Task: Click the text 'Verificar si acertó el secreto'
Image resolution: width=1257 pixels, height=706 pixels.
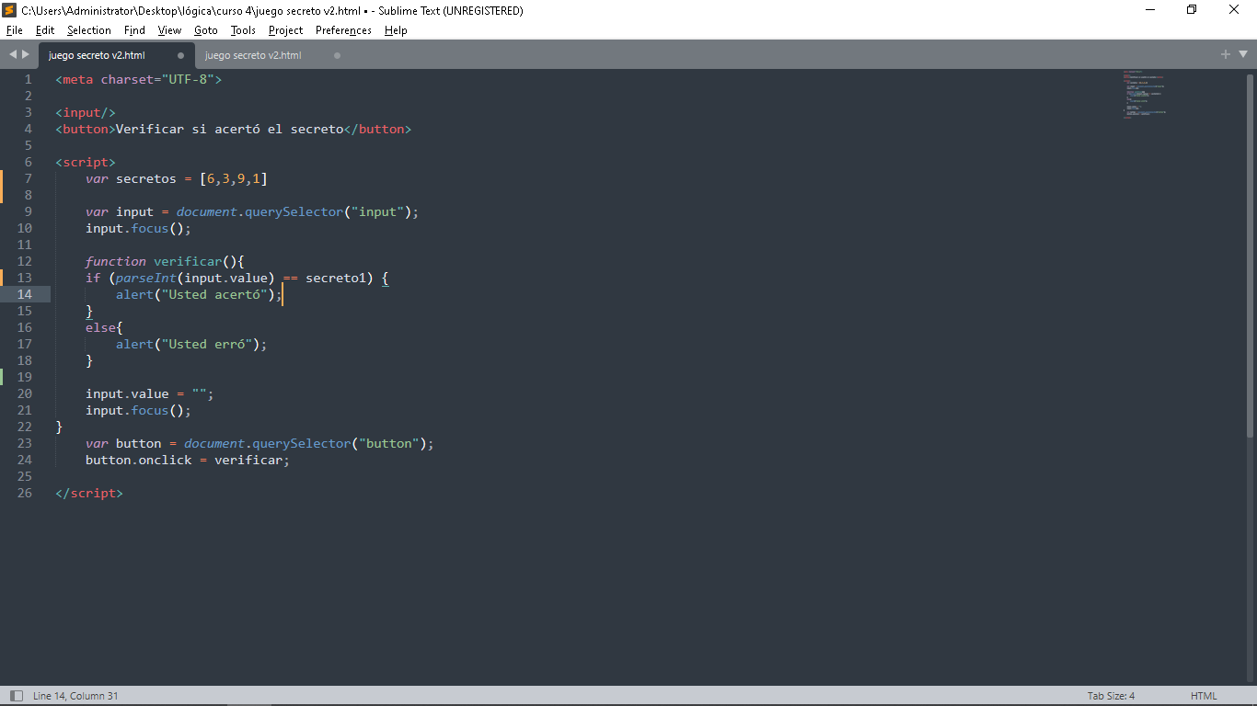Action: click(229, 129)
